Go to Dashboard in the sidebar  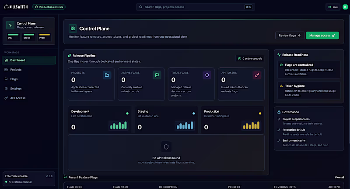(x=29, y=60)
